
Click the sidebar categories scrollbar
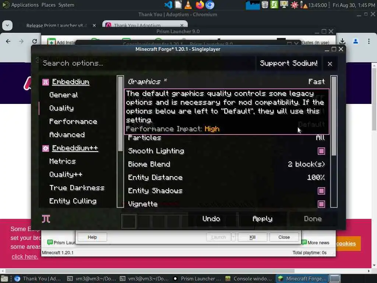(120, 141)
